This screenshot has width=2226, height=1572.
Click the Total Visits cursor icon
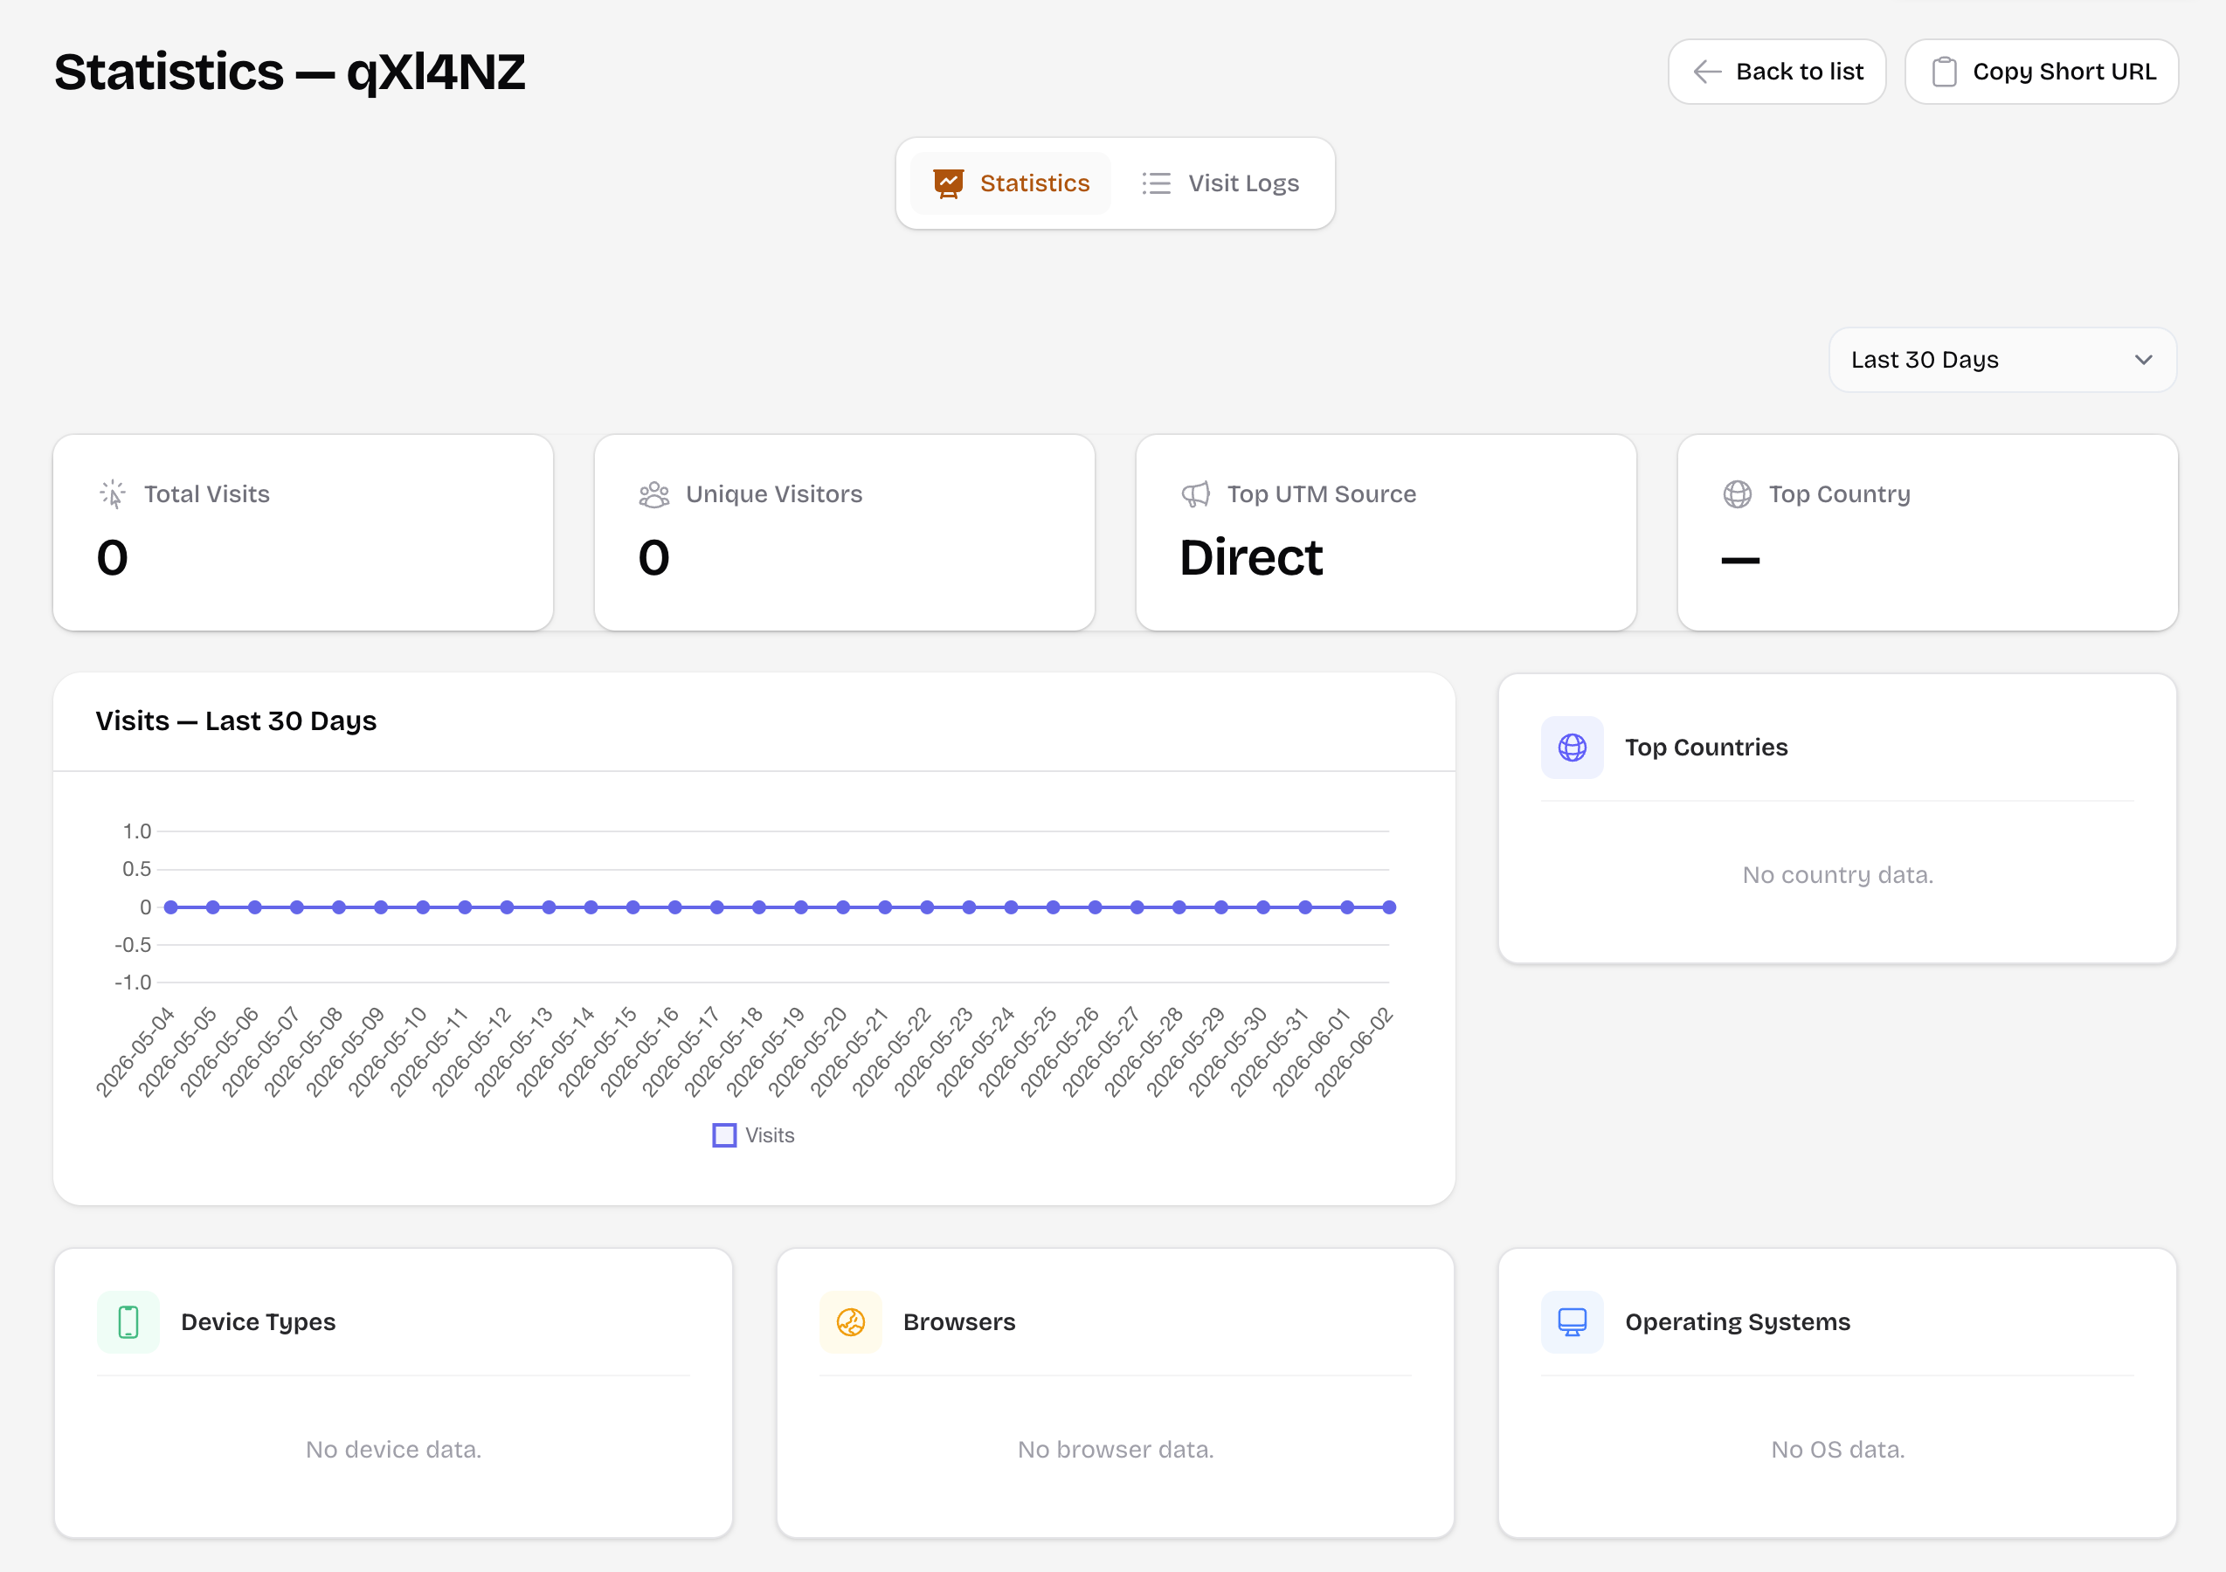coord(113,494)
